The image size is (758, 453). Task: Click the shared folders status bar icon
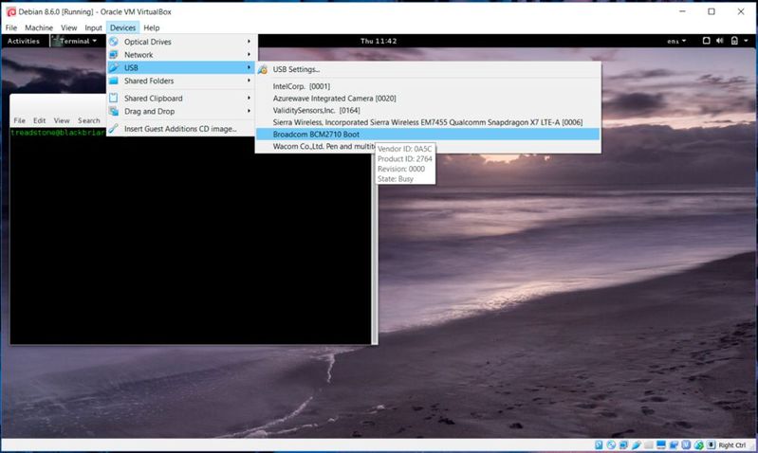pos(648,444)
